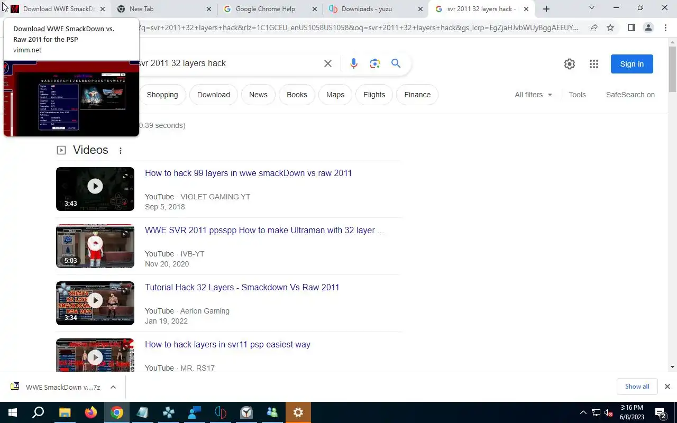Screen dimensions: 677x423
Task: Click the muted speaker volume icon
Action: pos(608,413)
